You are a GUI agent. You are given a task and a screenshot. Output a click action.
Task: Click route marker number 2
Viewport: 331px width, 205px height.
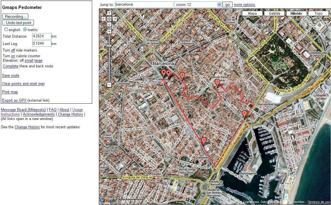pyautogui.click(x=245, y=114)
